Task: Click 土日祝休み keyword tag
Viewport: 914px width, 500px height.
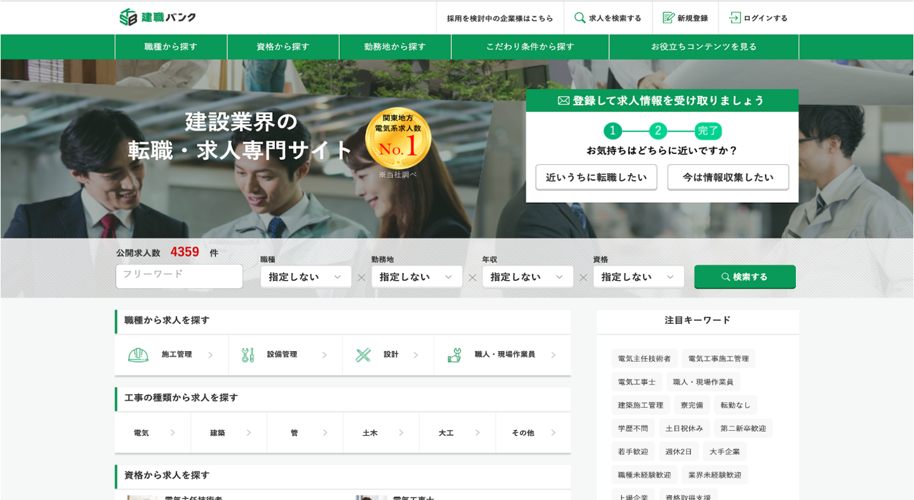Action: [x=684, y=428]
